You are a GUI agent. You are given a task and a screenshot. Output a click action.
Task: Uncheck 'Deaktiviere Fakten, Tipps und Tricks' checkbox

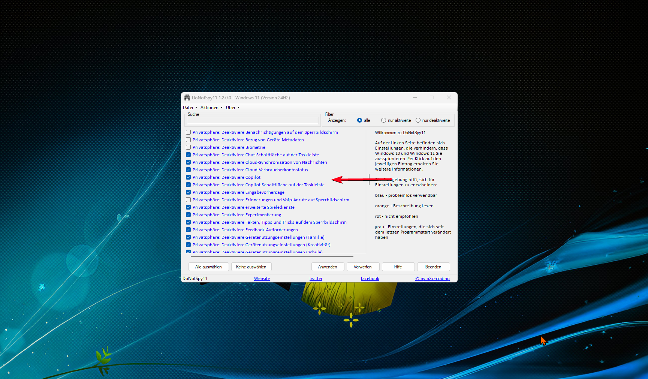189,222
